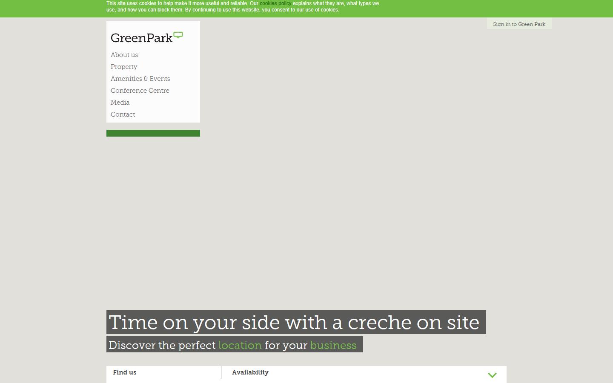This screenshot has height=383, width=613.
Task: Expand the green chevron in the bottom bar
Action: click(x=492, y=375)
